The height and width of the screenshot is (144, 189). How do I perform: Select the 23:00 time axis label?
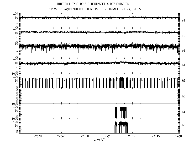(x=85, y=136)
